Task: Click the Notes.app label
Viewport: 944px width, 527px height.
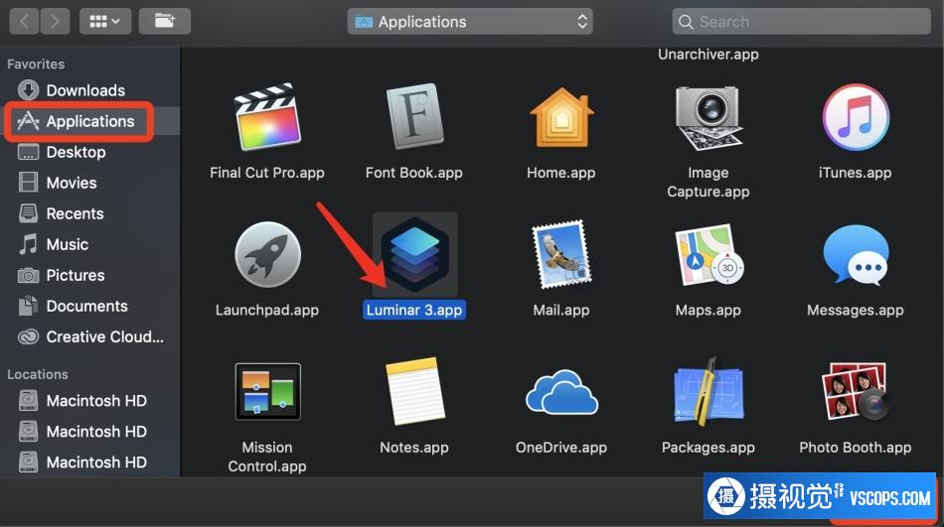Action: (414, 447)
